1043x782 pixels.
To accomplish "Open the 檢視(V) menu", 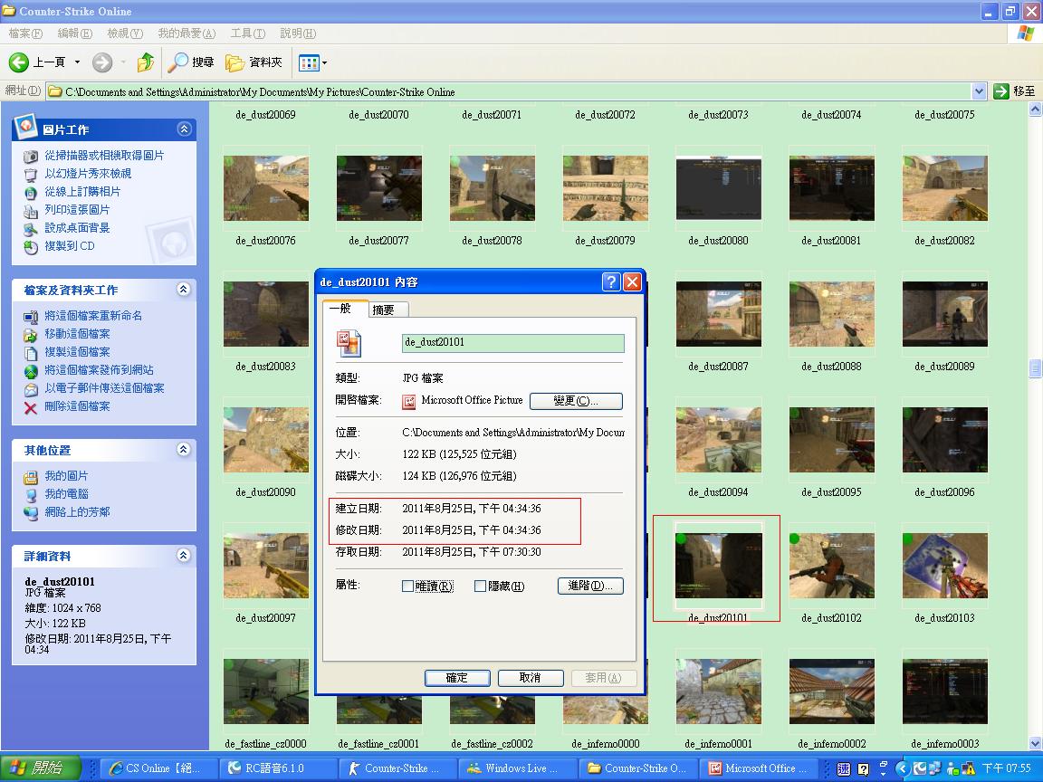I will pyautogui.click(x=125, y=33).
